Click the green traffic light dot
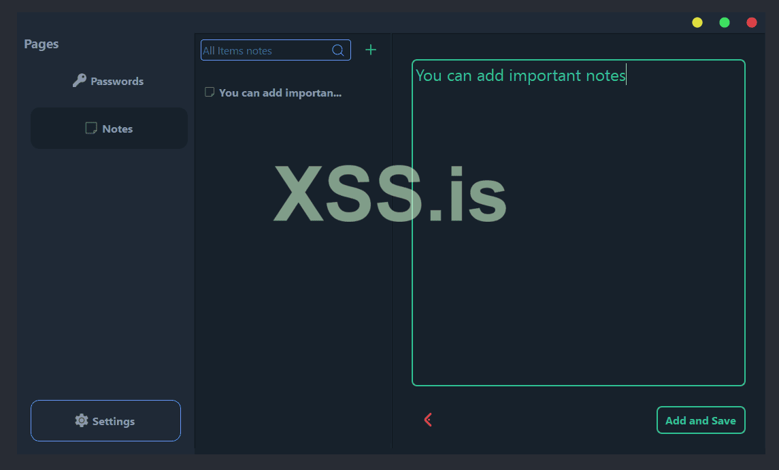This screenshot has width=779, height=470. [724, 22]
